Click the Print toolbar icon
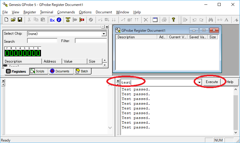The height and width of the screenshot is (143, 240). pos(164,20)
